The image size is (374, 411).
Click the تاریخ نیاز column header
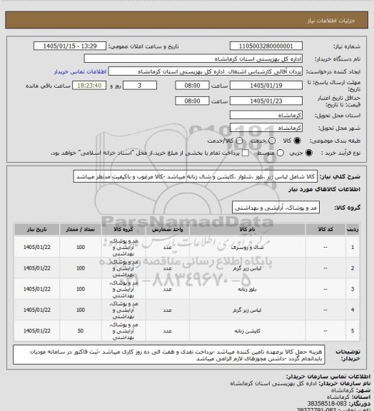(36, 229)
